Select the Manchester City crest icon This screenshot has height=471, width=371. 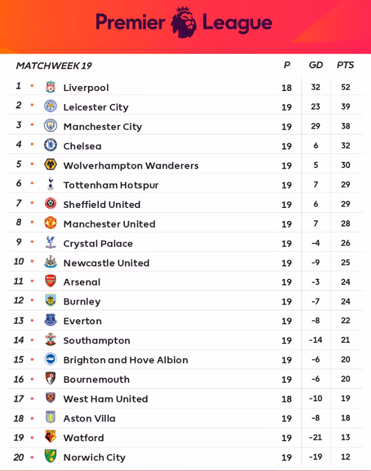tap(51, 125)
